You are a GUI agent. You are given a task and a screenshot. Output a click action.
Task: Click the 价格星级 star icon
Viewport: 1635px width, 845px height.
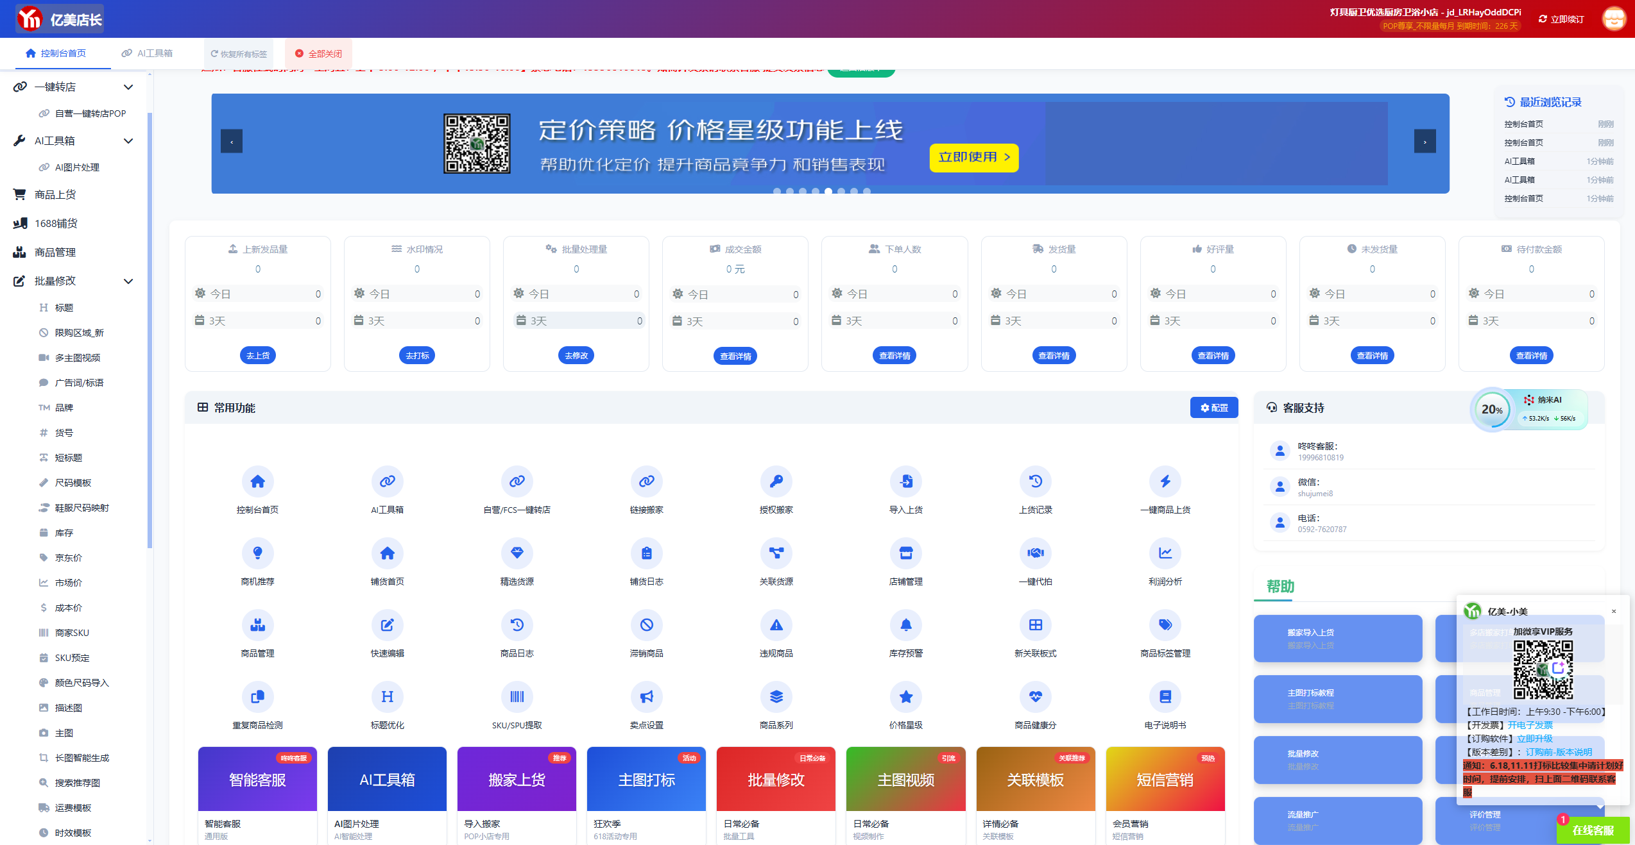tap(905, 697)
